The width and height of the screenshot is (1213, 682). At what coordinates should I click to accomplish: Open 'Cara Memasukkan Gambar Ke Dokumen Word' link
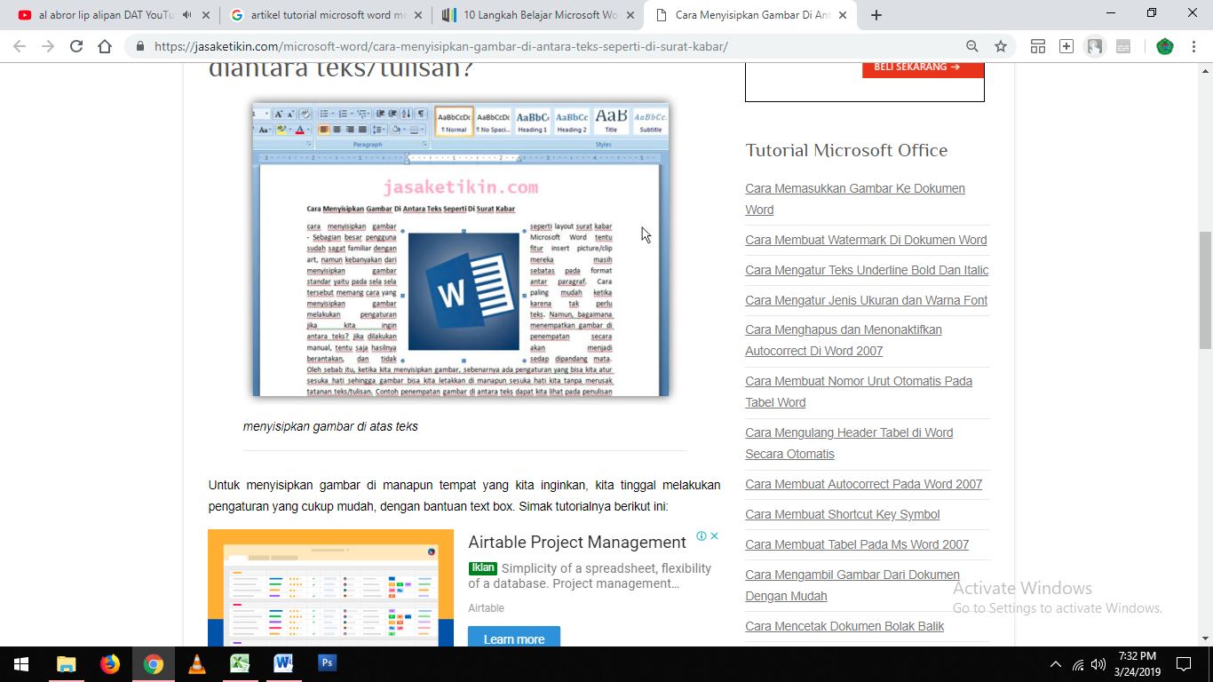(x=855, y=199)
